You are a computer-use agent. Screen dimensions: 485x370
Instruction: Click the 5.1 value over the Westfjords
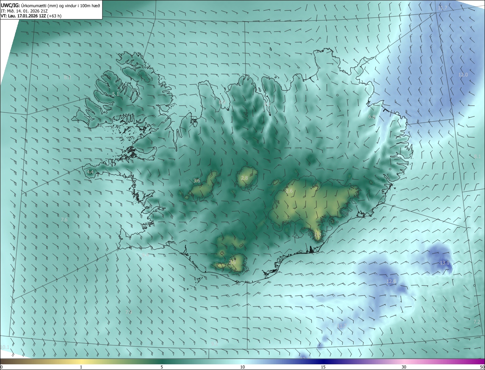click(x=116, y=94)
